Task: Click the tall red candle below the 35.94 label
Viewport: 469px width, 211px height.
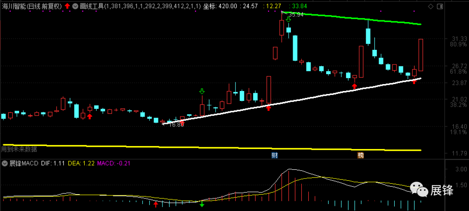Action: point(281,27)
